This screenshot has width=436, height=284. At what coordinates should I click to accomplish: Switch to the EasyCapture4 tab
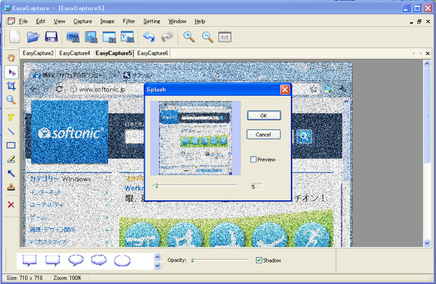coord(74,53)
